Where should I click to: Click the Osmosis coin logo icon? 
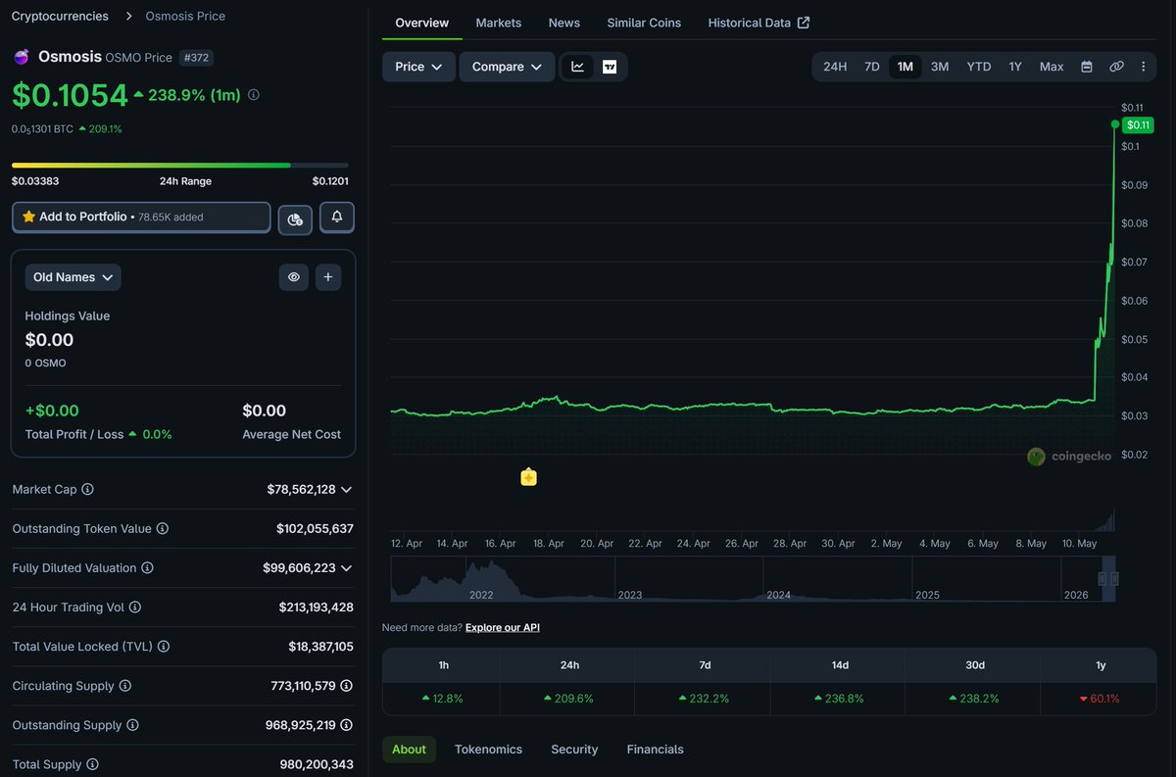click(21, 57)
